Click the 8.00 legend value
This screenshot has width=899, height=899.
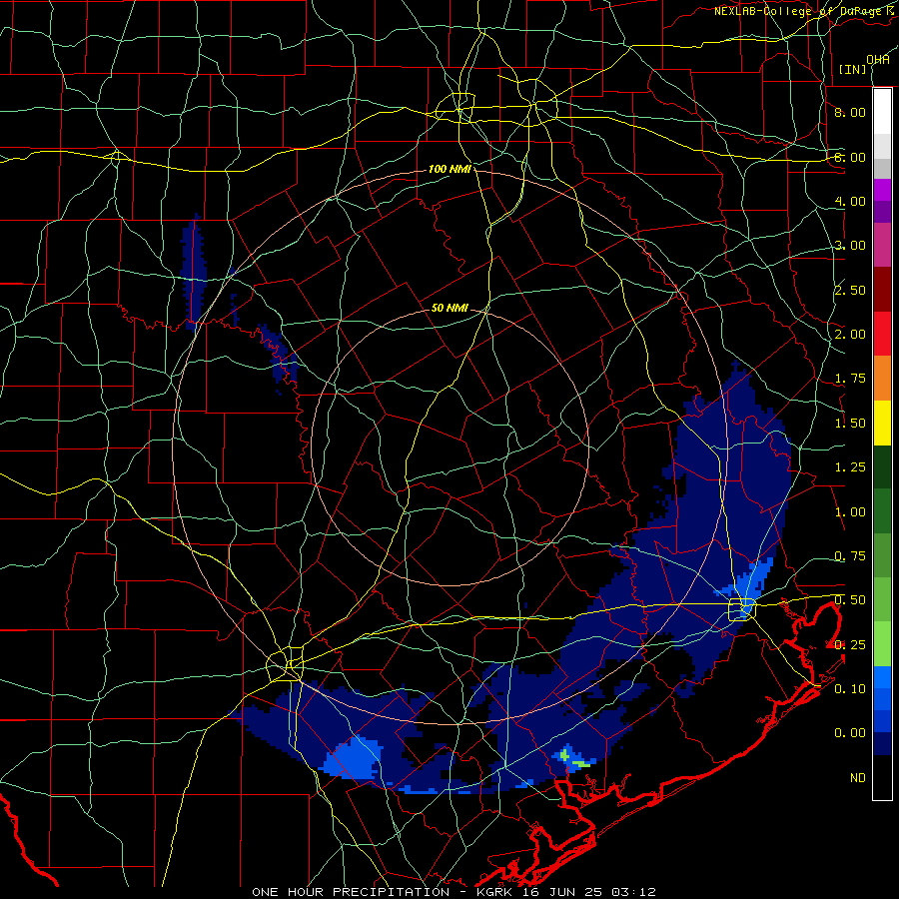[850, 112]
